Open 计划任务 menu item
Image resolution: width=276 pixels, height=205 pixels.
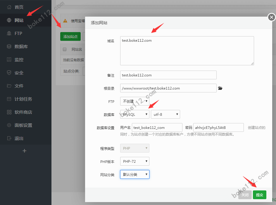pyautogui.click(x=26, y=99)
